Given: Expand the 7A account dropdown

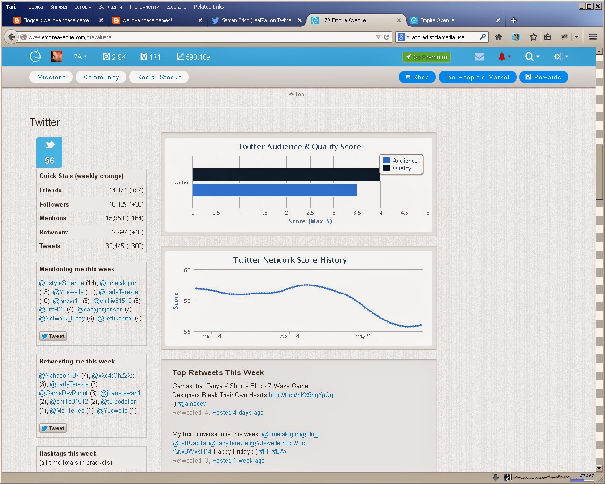Looking at the screenshot, I should pyautogui.click(x=80, y=57).
